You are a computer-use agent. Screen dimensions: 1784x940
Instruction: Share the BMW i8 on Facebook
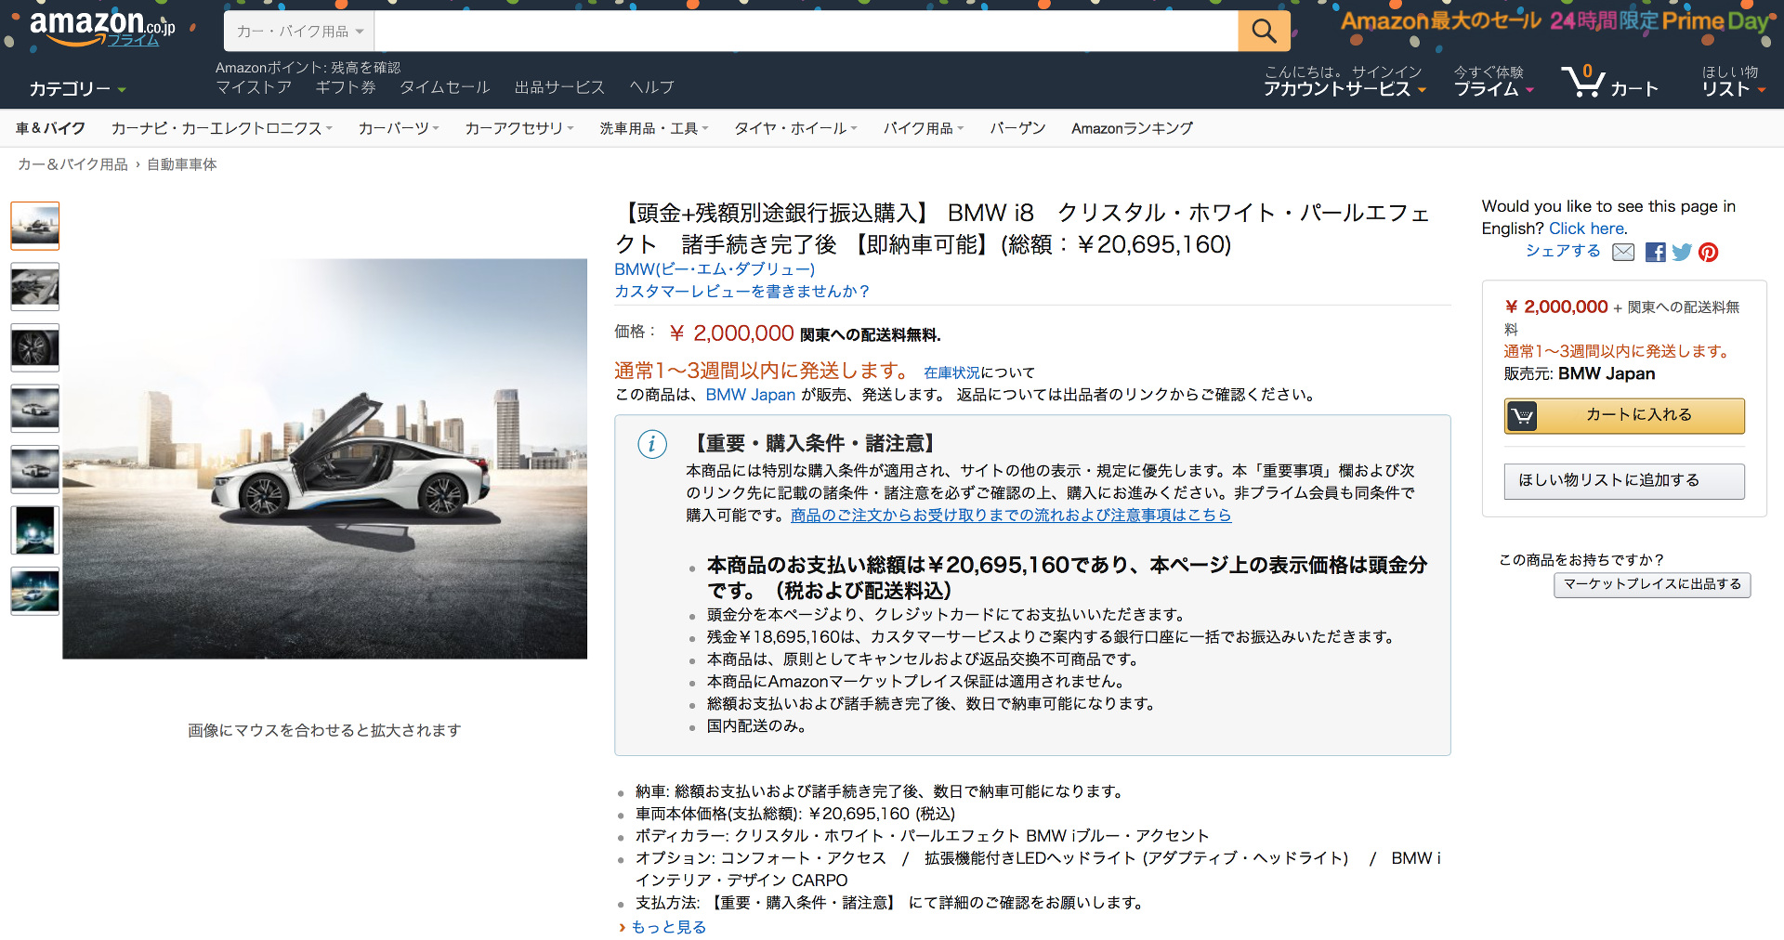pos(1655,253)
